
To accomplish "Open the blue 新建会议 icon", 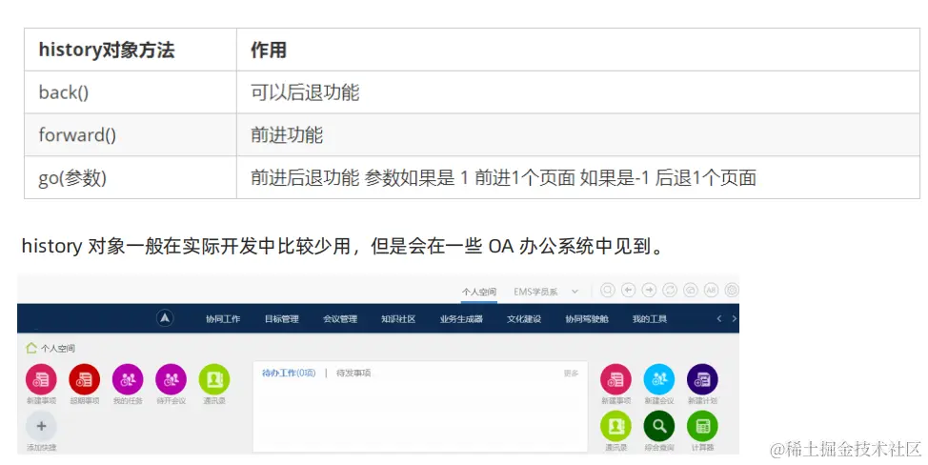I will point(658,379).
